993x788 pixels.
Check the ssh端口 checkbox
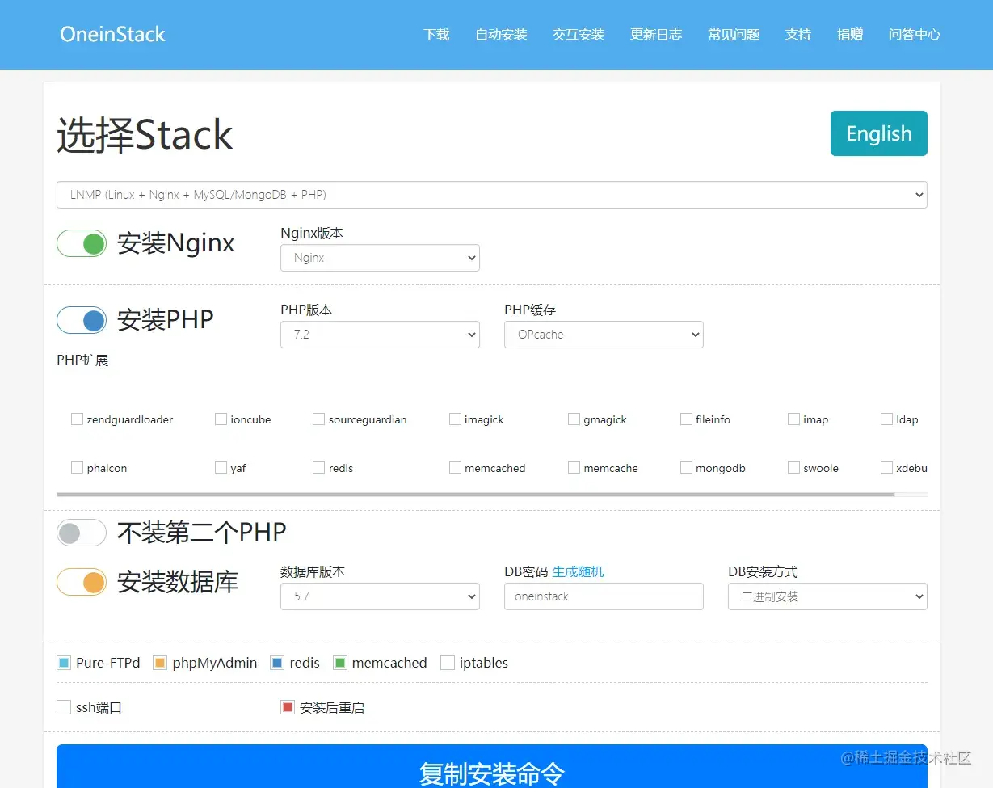coord(64,707)
